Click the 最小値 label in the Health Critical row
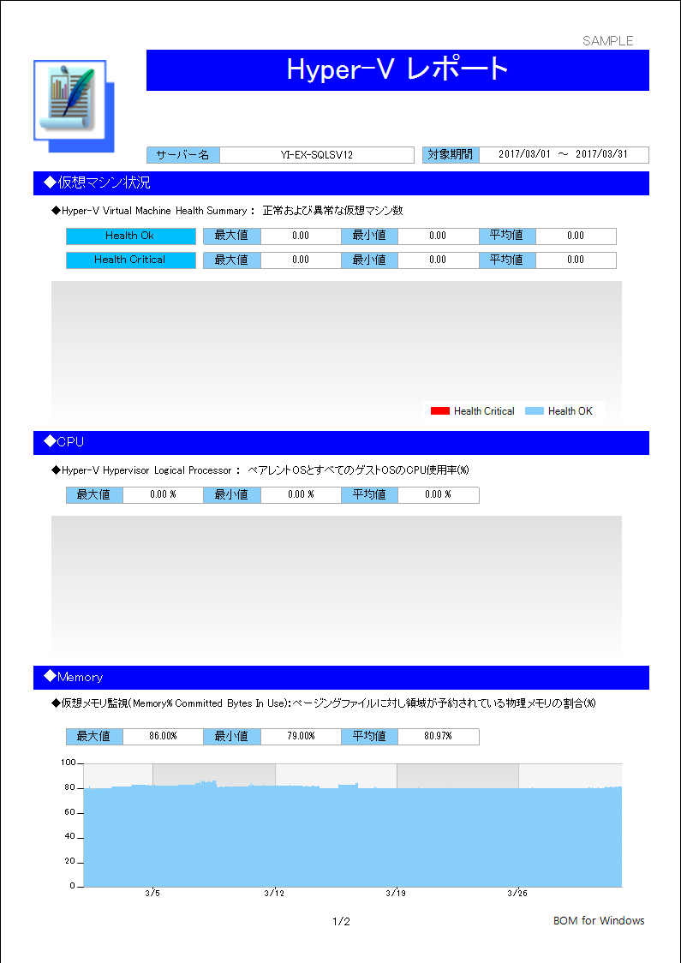This screenshot has height=963, width=681. [369, 260]
